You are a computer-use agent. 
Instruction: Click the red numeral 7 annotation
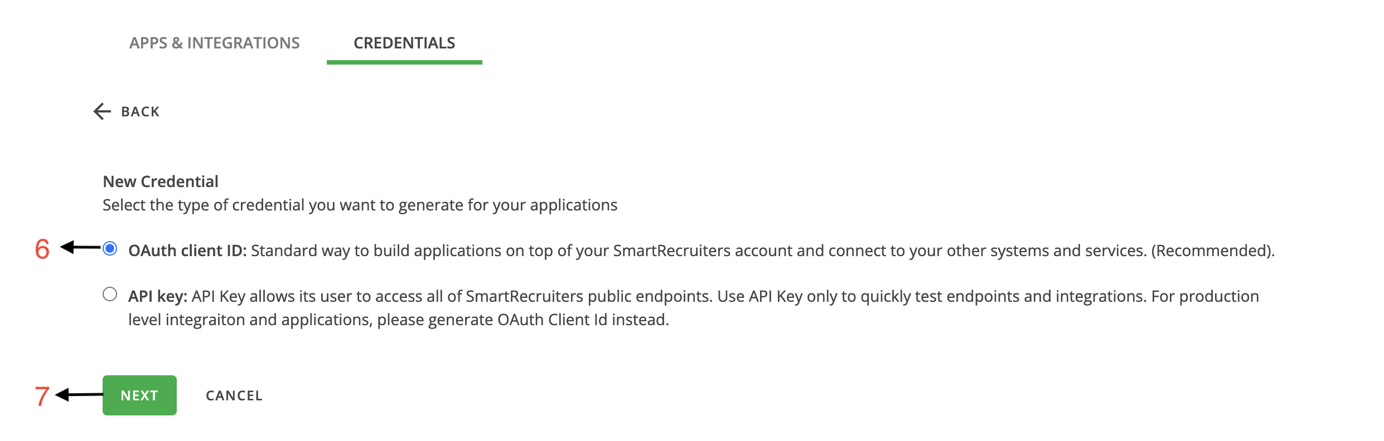(x=41, y=395)
